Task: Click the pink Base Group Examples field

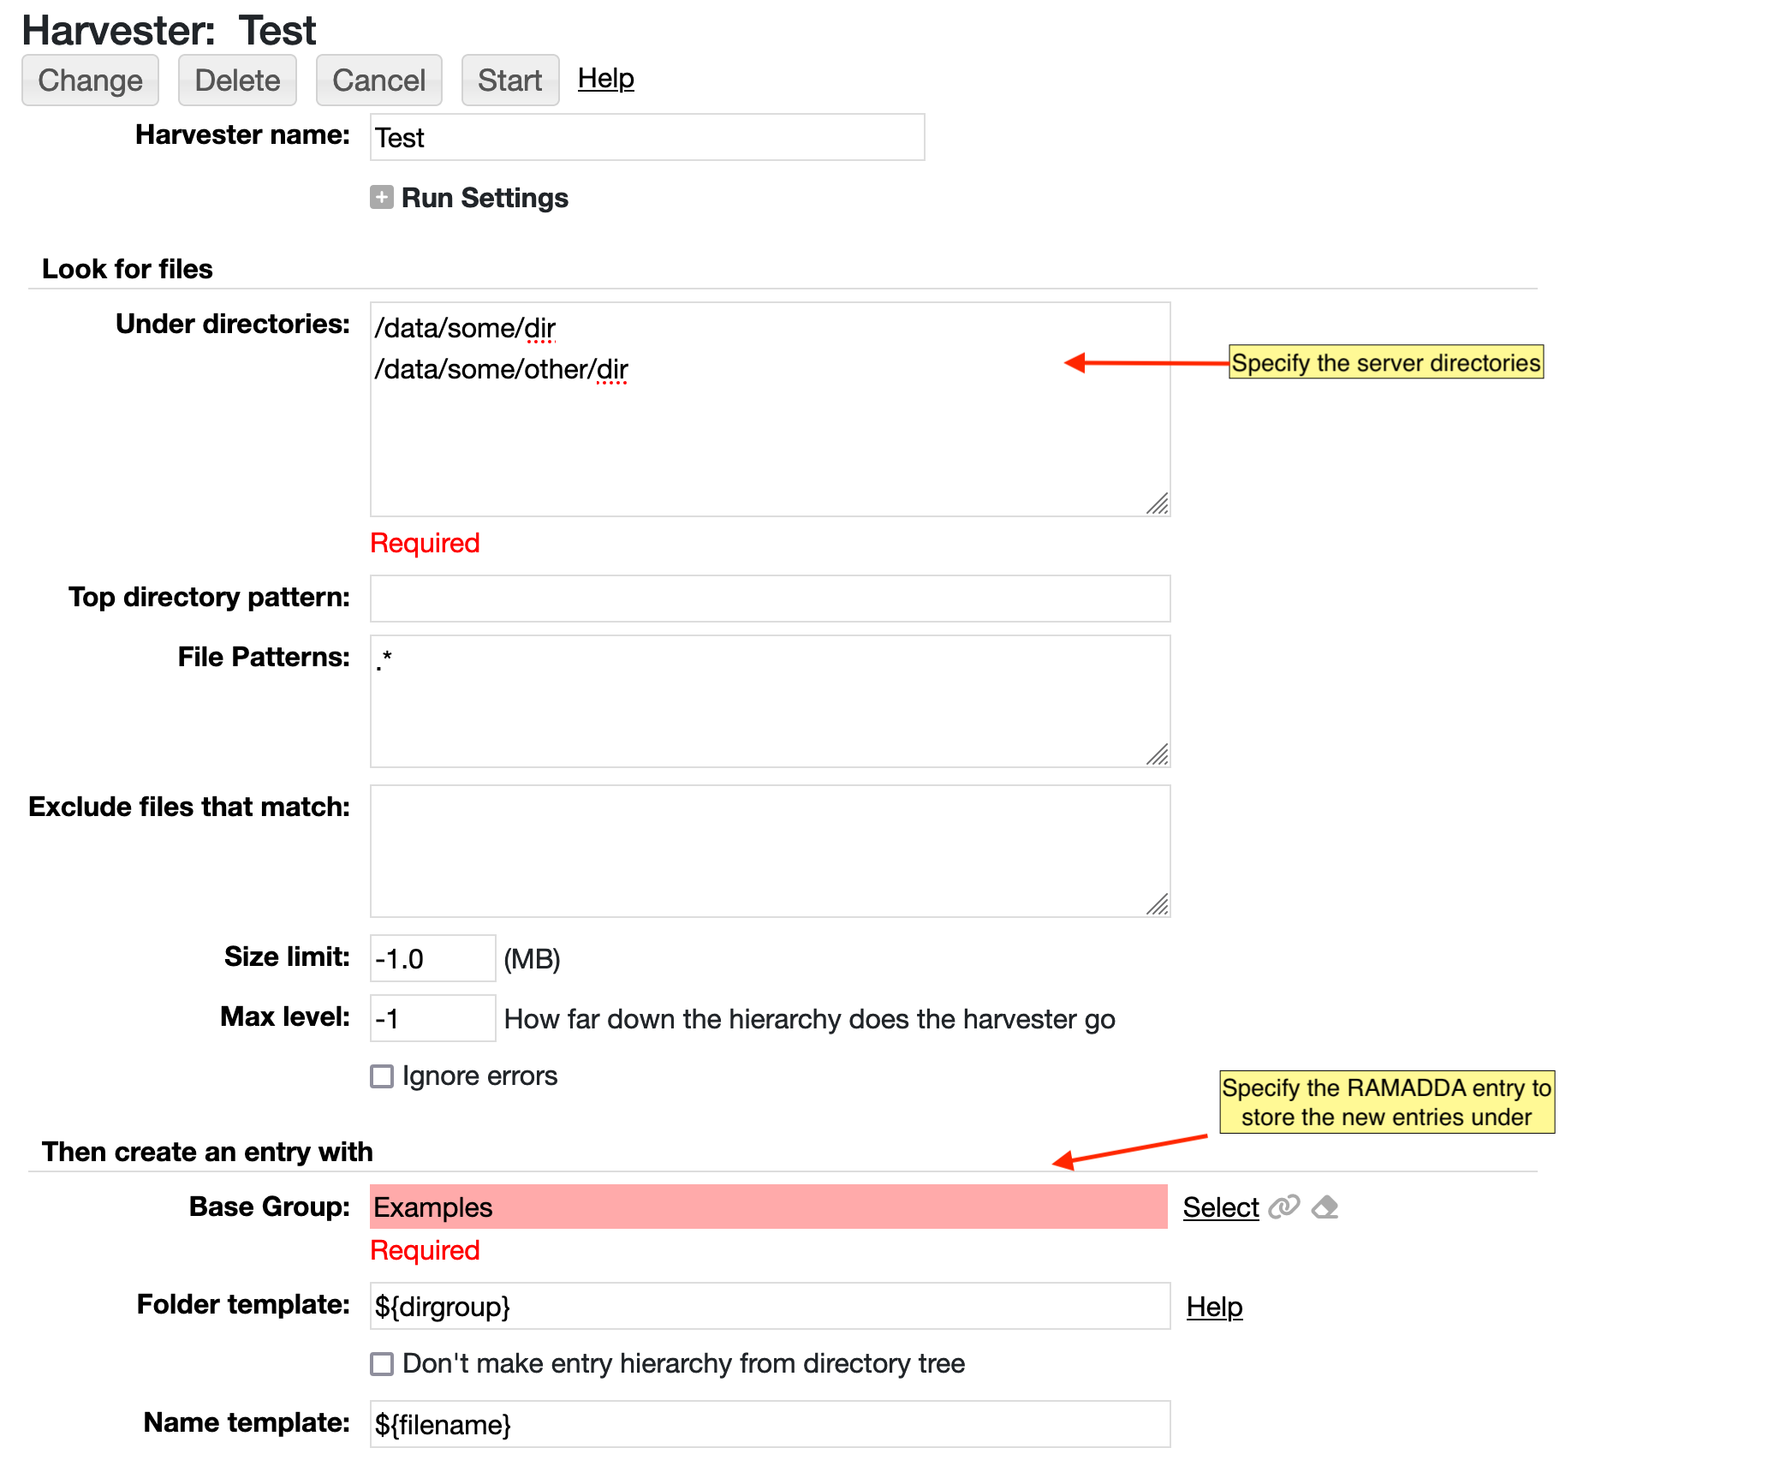Action: (768, 1207)
